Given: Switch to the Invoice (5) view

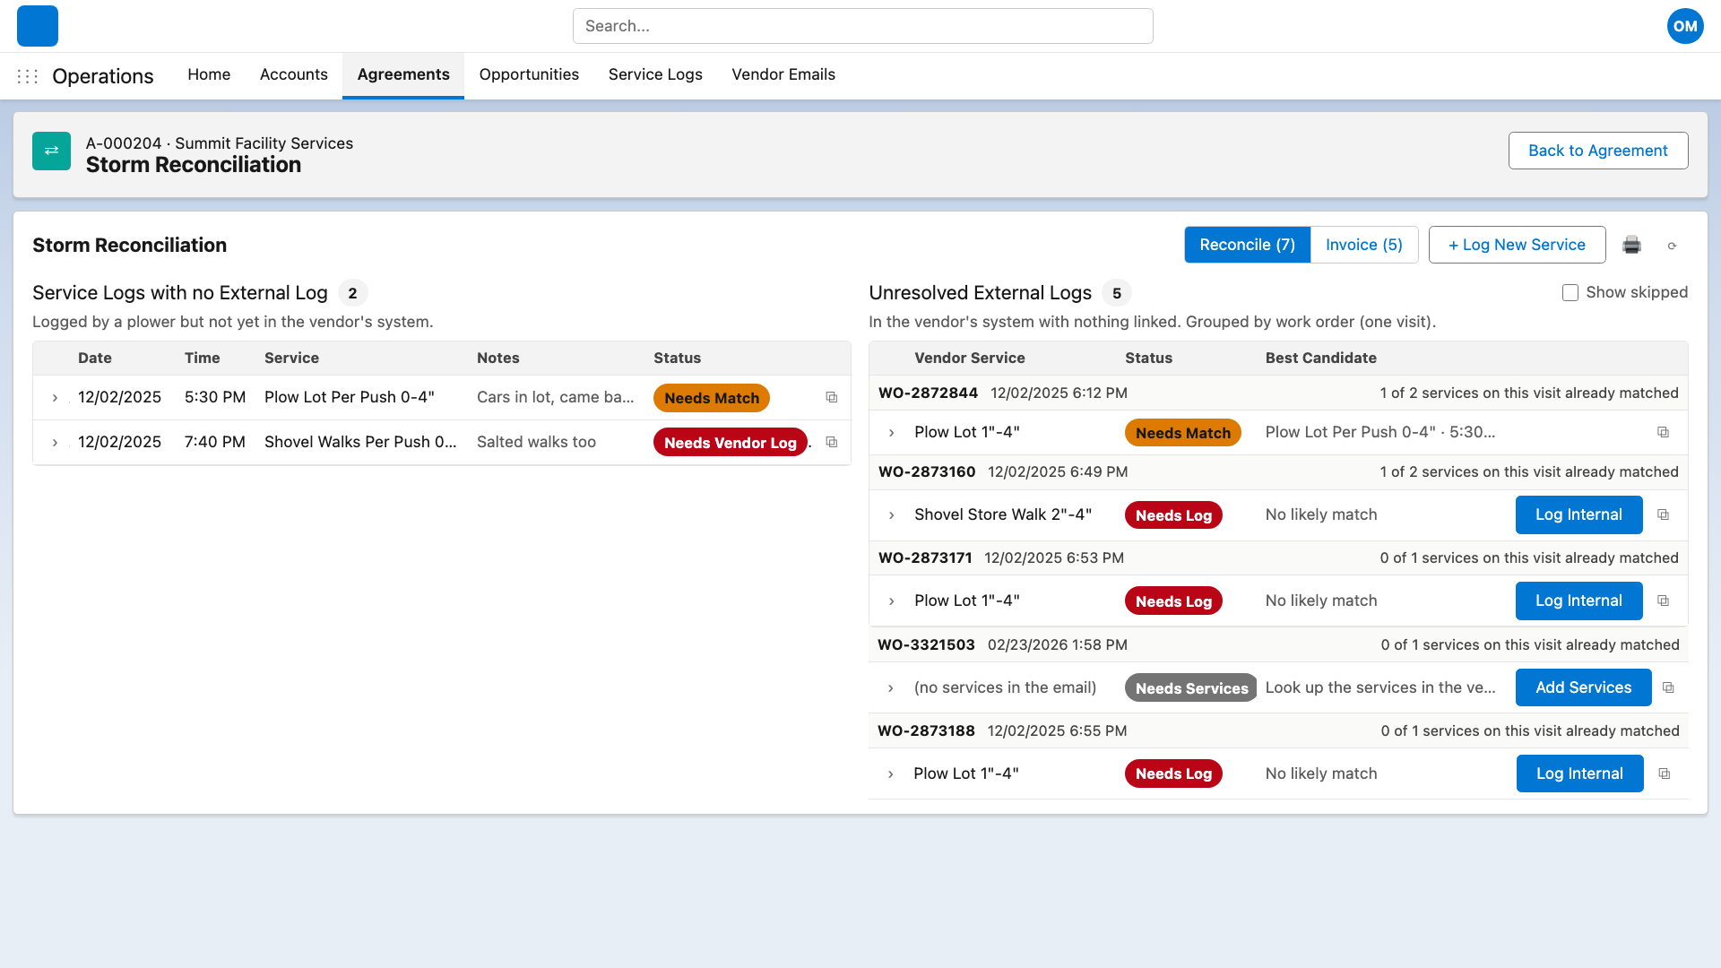Looking at the screenshot, I should [x=1363, y=245].
